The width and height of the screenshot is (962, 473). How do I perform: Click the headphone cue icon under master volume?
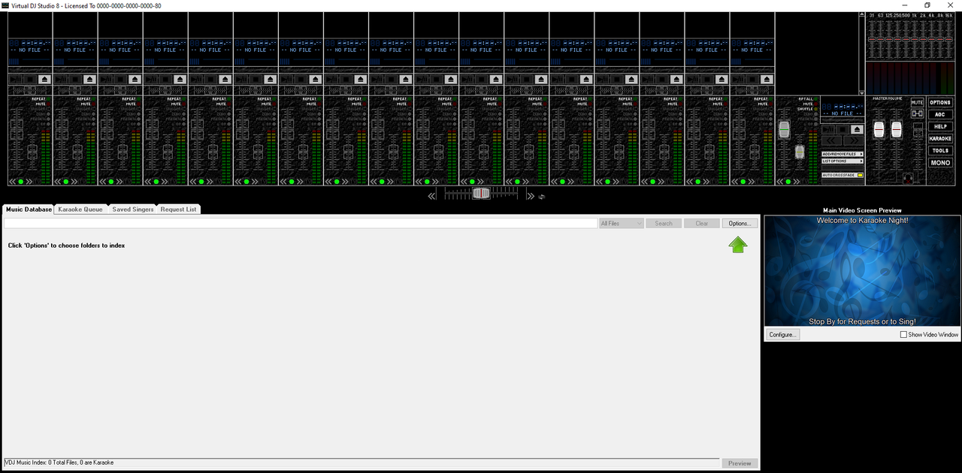click(x=909, y=179)
